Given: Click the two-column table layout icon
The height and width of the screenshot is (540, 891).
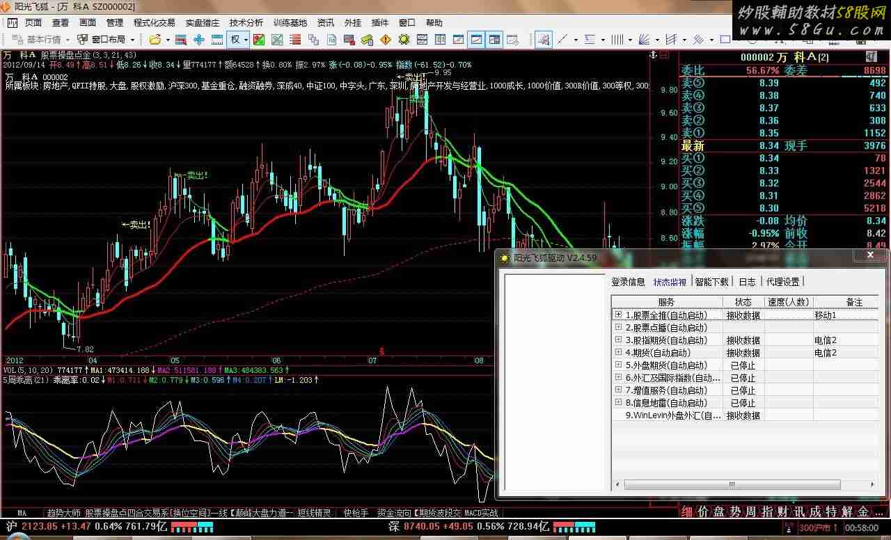Looking at the screenshot, I should point(440,40).
